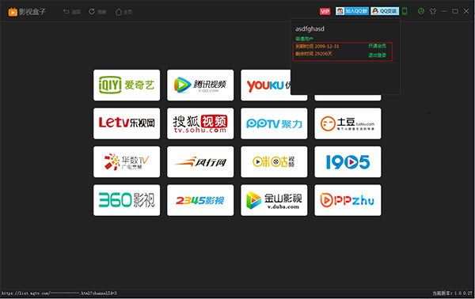Image resolution: width=475 pixels, height=299 pixels.
Task: Open the 土豆 tudou tile
Action: [348, 123]
